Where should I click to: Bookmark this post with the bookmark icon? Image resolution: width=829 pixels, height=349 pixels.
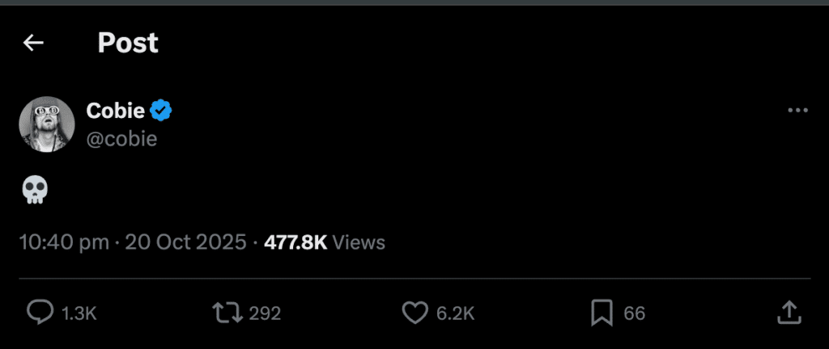(x=602, y=313)
